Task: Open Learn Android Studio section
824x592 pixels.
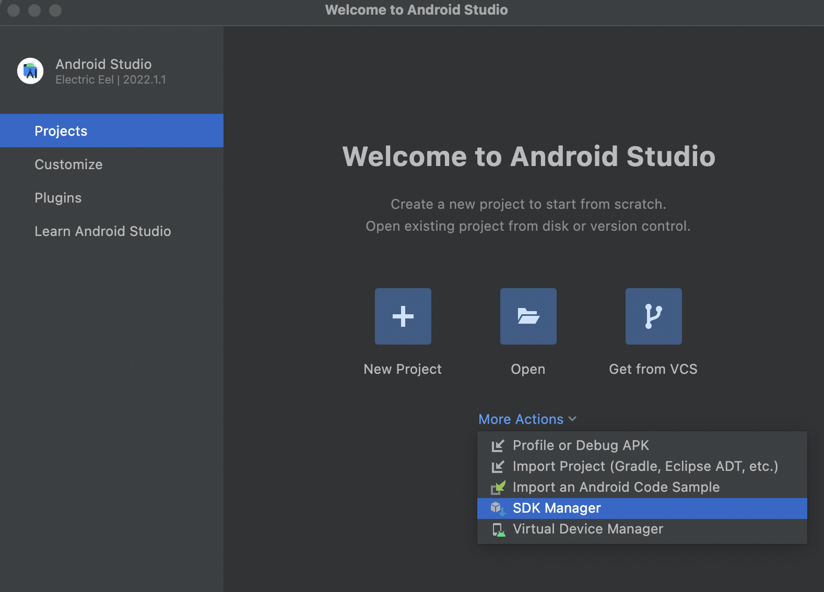Action: click(112, 231)
